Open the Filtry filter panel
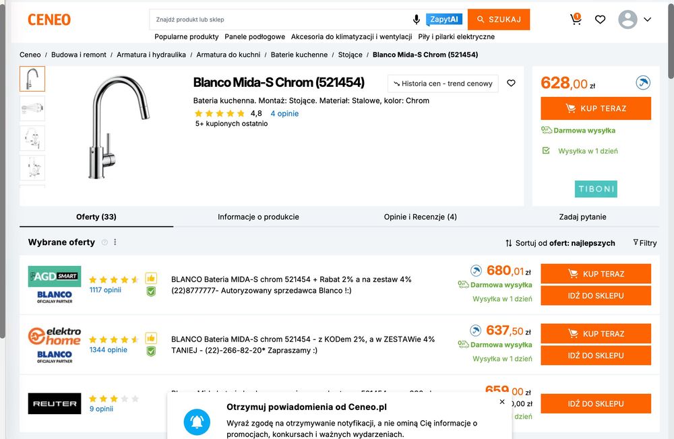The width and height of the screenshot is (674, 439). (645, 243)
